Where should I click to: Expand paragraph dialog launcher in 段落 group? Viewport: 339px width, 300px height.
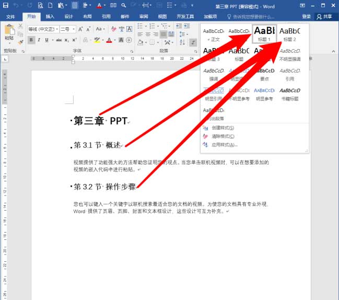196,51
